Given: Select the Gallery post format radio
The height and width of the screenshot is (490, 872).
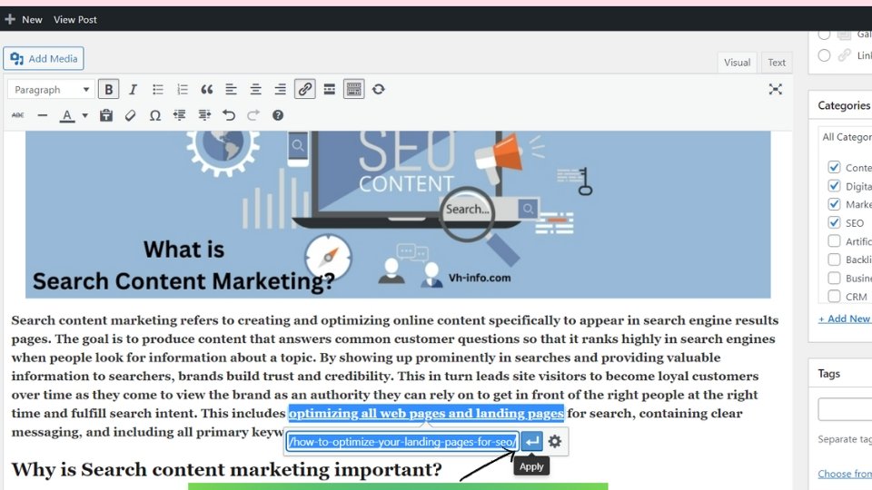Looking at the screenshot, I should (x=824, y=34).
